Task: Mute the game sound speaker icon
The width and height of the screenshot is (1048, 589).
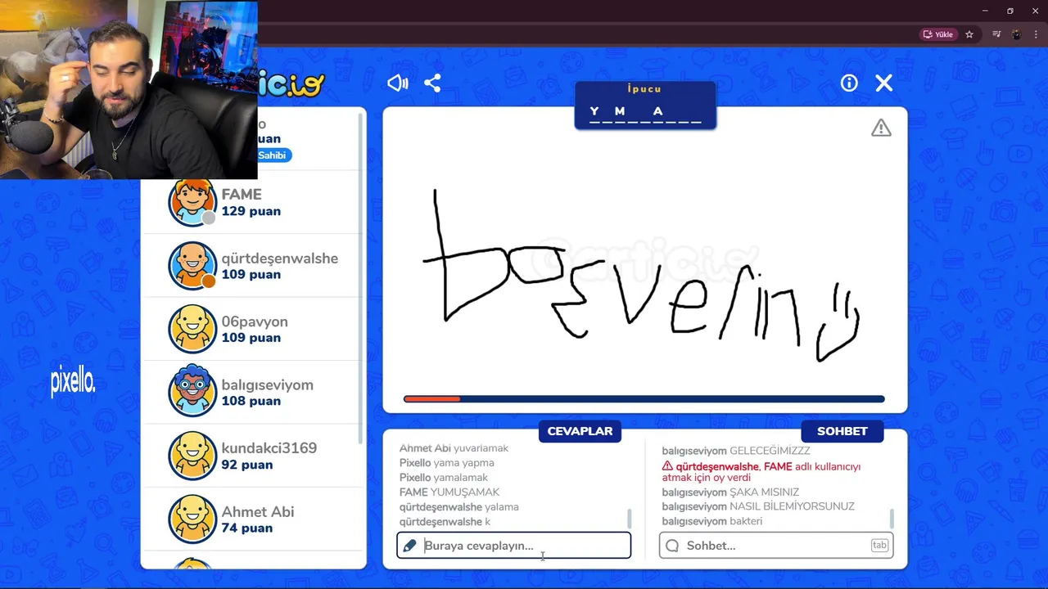Action: 398,83
